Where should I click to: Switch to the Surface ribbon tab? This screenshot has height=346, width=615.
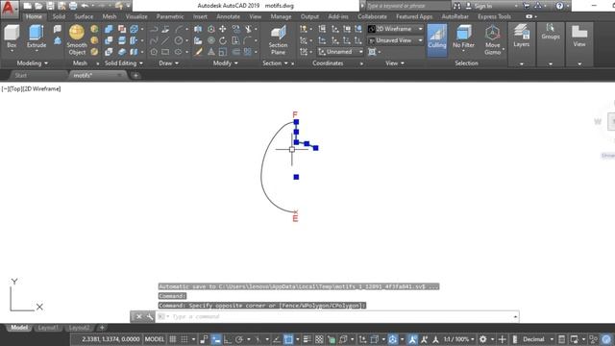click(84, 16)
